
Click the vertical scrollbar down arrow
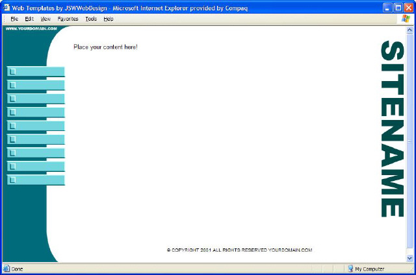(x=409, y=257)
